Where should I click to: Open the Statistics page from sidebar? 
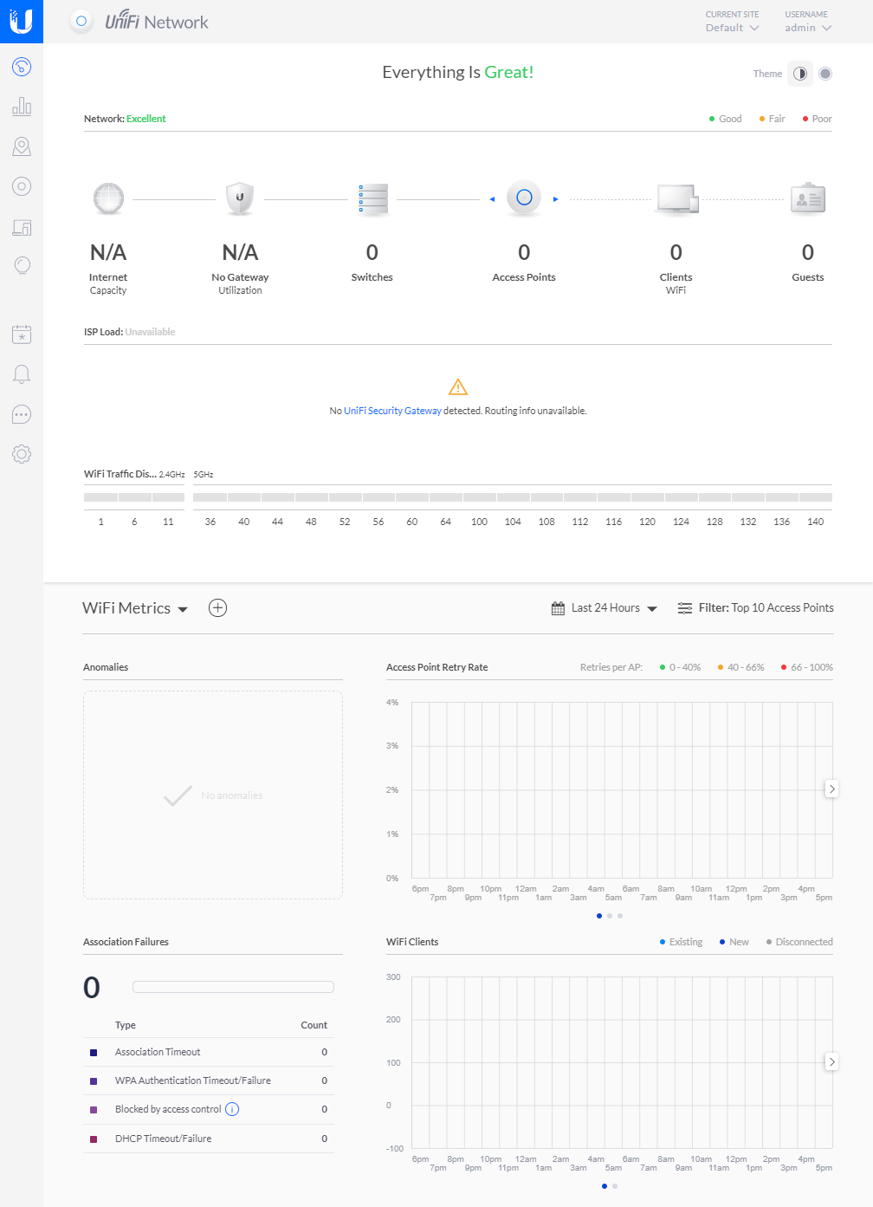[x=22, y=107]
